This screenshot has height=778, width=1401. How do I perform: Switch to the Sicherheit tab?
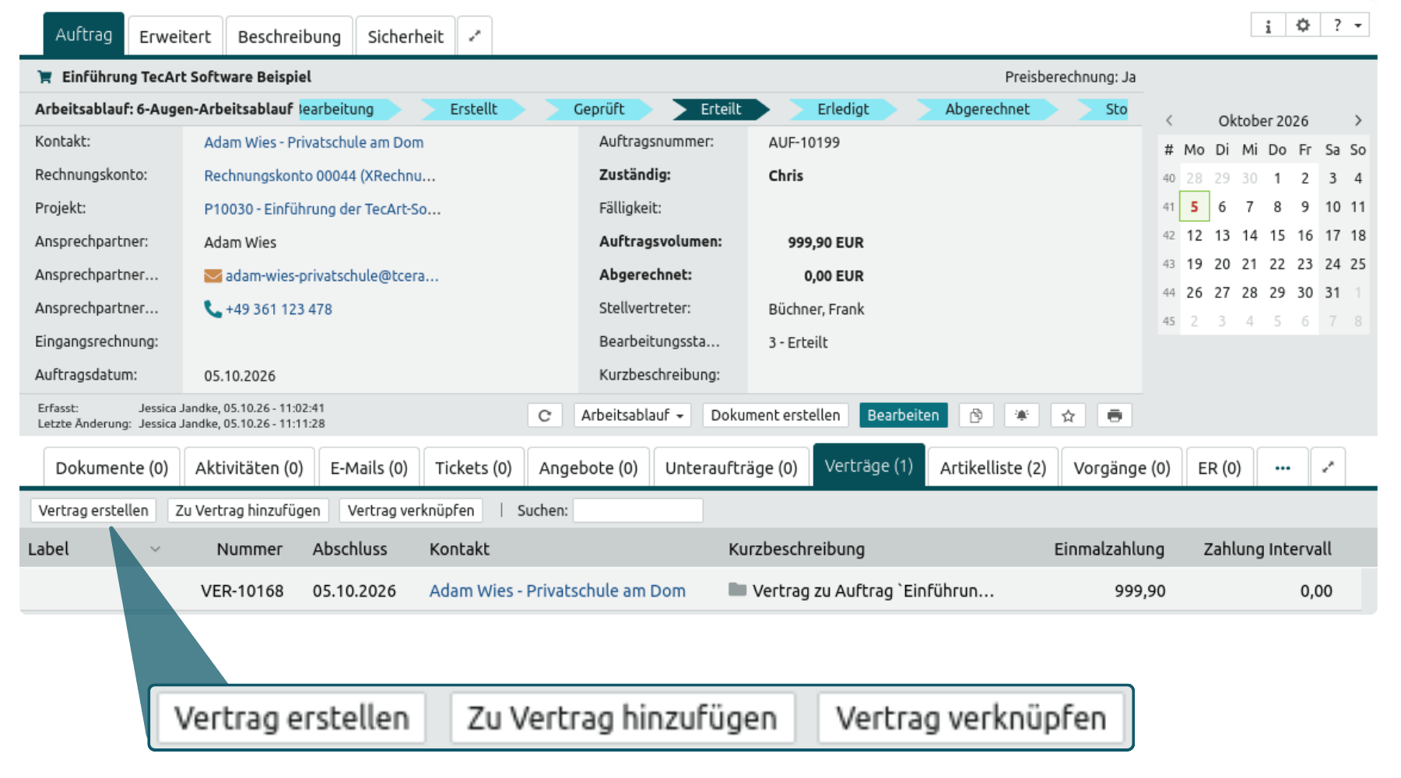pyautogui.click(x=406, y=36)
